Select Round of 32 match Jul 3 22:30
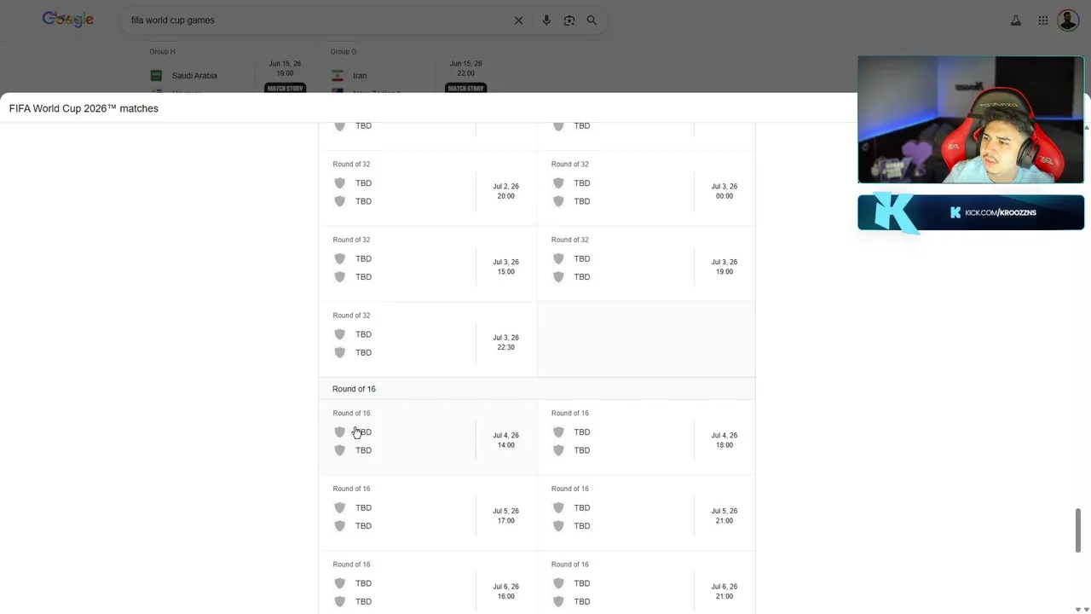Image resolution: width=1091 pixels, height=614 pixels. (x=427, y=342)
